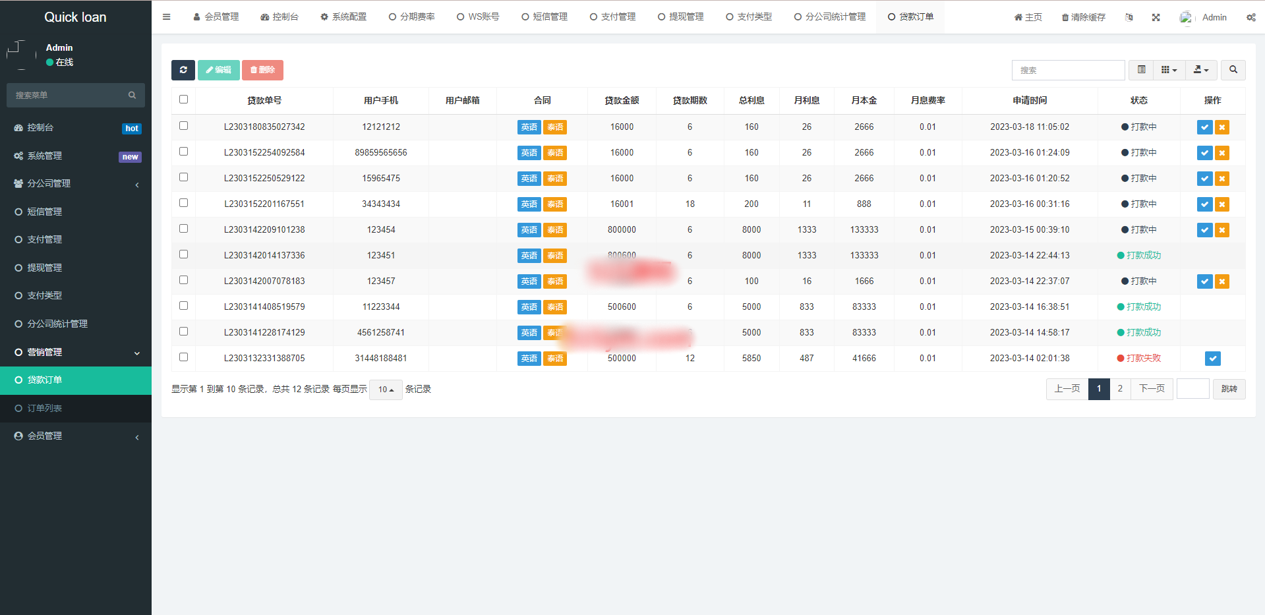This screenshot has width=1265, height=615.
Task: Open the settings gears icon at top right
Action: [1250, 17]
